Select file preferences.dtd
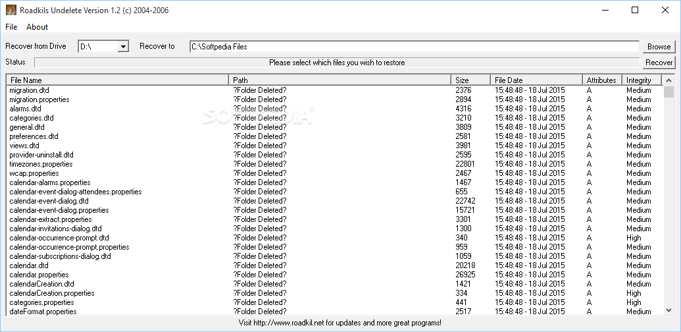Image resolution: width=681 pixels, height=332 pixels. (34, 136)
